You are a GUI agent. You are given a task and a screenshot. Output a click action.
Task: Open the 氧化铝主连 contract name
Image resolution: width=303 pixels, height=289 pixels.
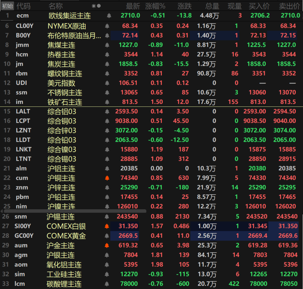tap(64, 265)
